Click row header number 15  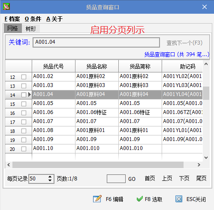(12, 104)
